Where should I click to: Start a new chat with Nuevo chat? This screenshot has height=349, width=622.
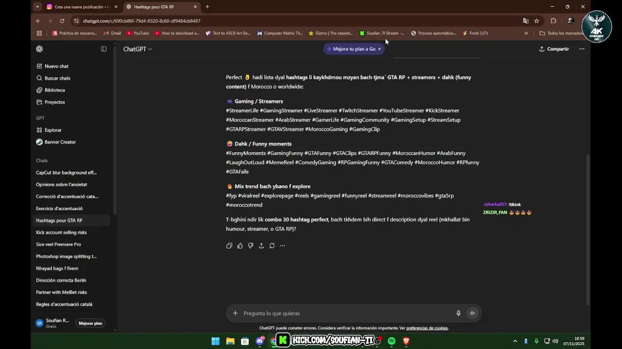click(x=52, y=66)
